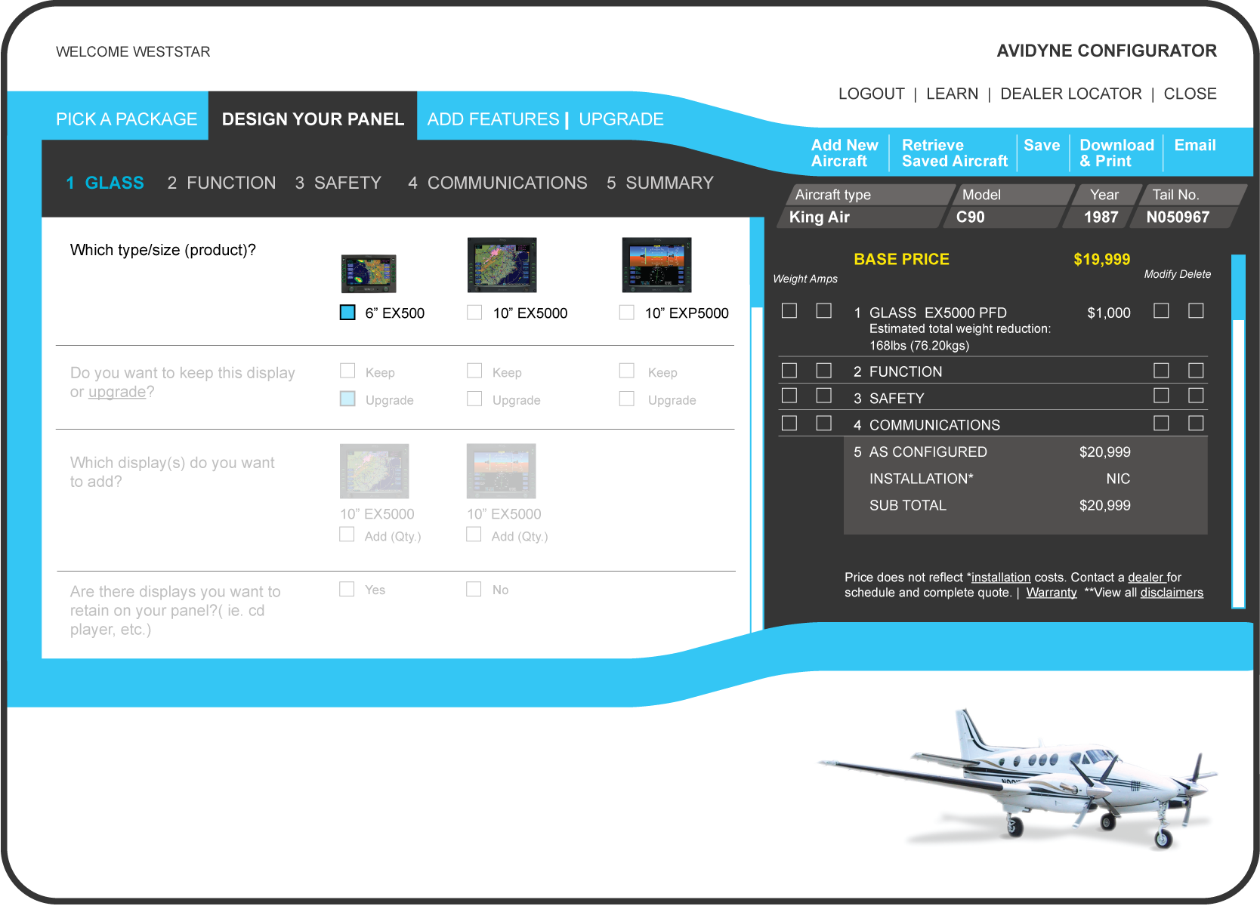
Task: Switch to the Upgrade tab
Action: pos(621,119)
